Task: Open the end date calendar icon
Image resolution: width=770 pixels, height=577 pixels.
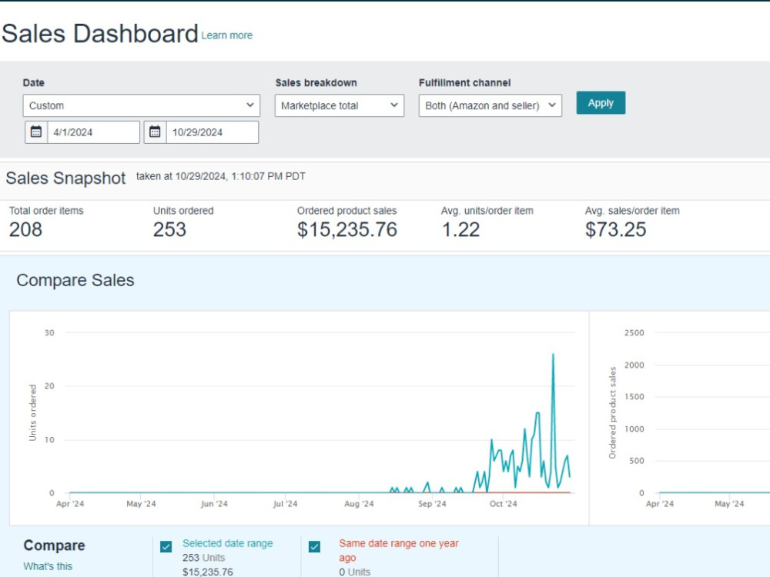Action: click(156, 132)
